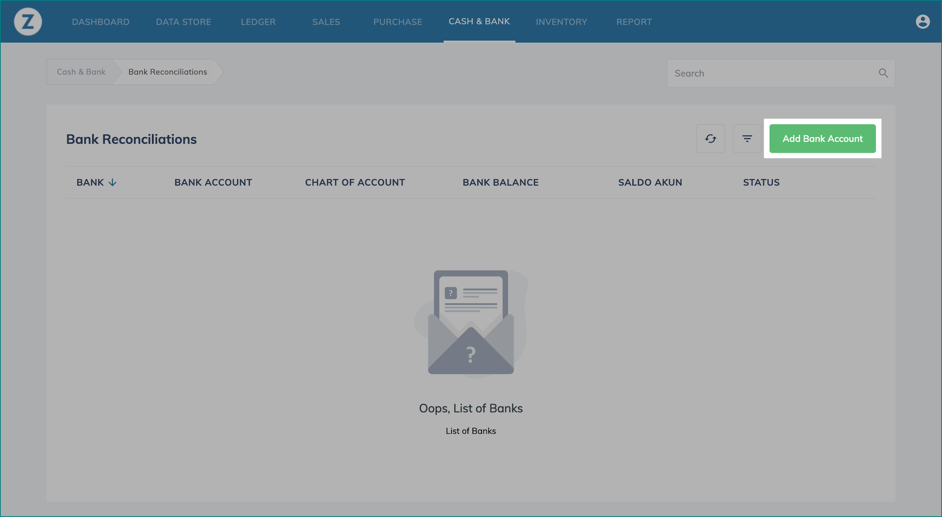Click the CHART OF ACCOUNT column header
The height and width of the screenshot is (517, 942).
[354, 182]
